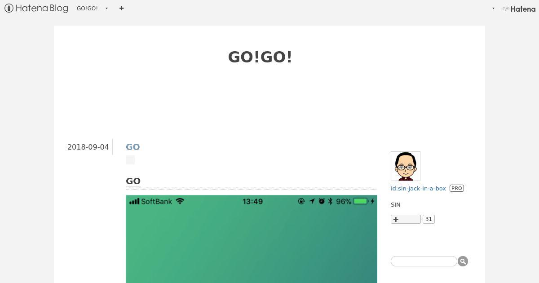Click the GO section heading in post

click(x=133, y=181)
